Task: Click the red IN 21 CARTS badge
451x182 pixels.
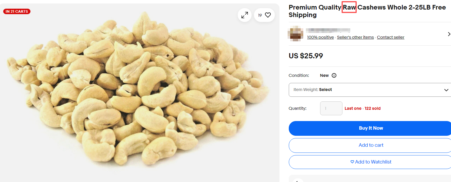Action: (17, 12)
